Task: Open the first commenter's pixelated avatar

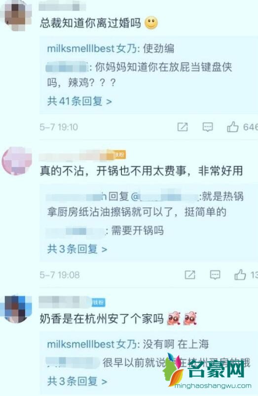Action: click(x=17, y=16)
